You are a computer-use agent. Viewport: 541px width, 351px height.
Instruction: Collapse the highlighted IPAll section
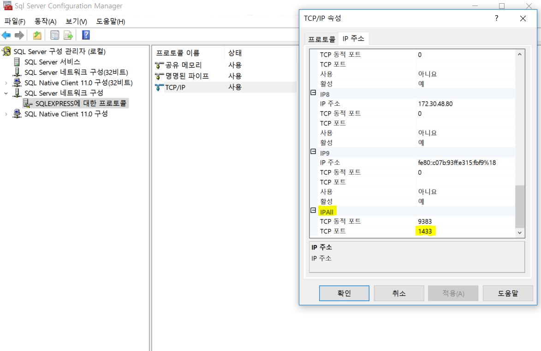[313, 211]
